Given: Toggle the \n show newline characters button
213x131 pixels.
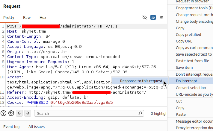Looking at the screenshot, I should [x=161, y=17].
